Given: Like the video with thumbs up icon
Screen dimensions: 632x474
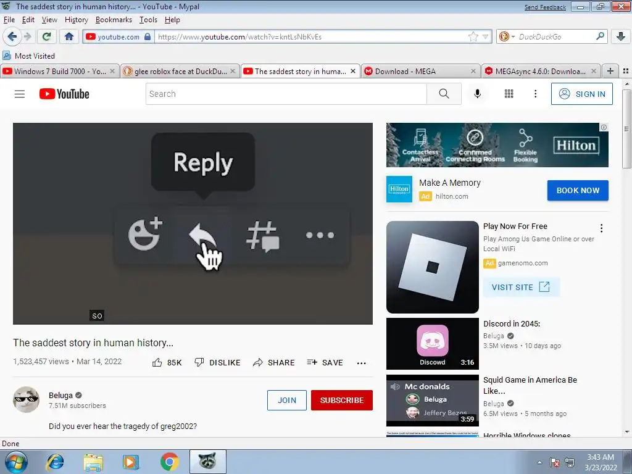Looking at the screenshot, I should (x=157, y=362).
